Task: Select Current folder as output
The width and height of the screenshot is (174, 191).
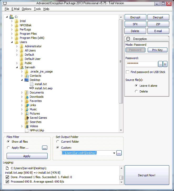Action: [x=57, y=142]
